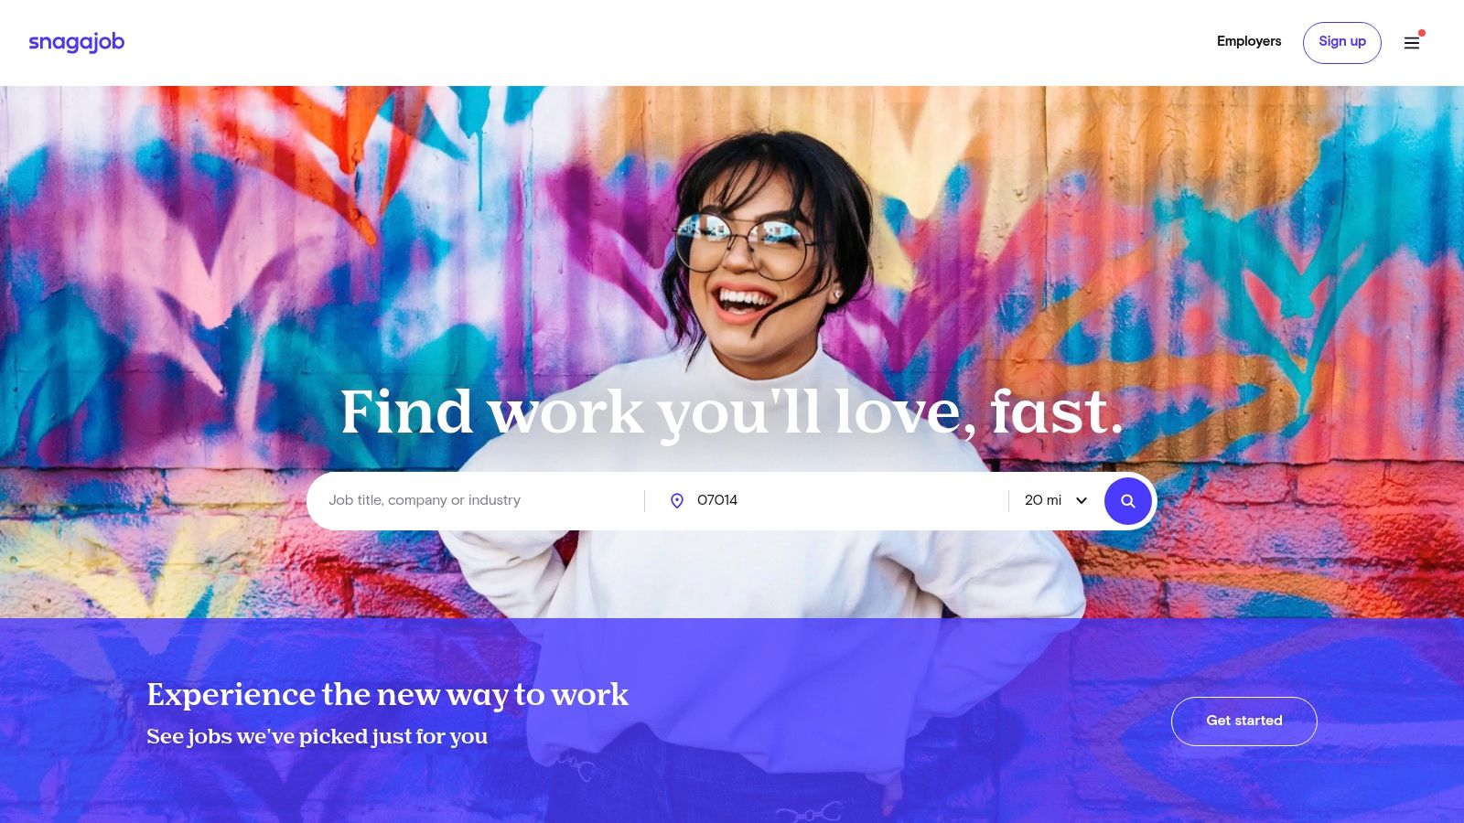Expand the chevron next to 20 mi
This screenshot has width=1464, height=823.
point(1082,501)
